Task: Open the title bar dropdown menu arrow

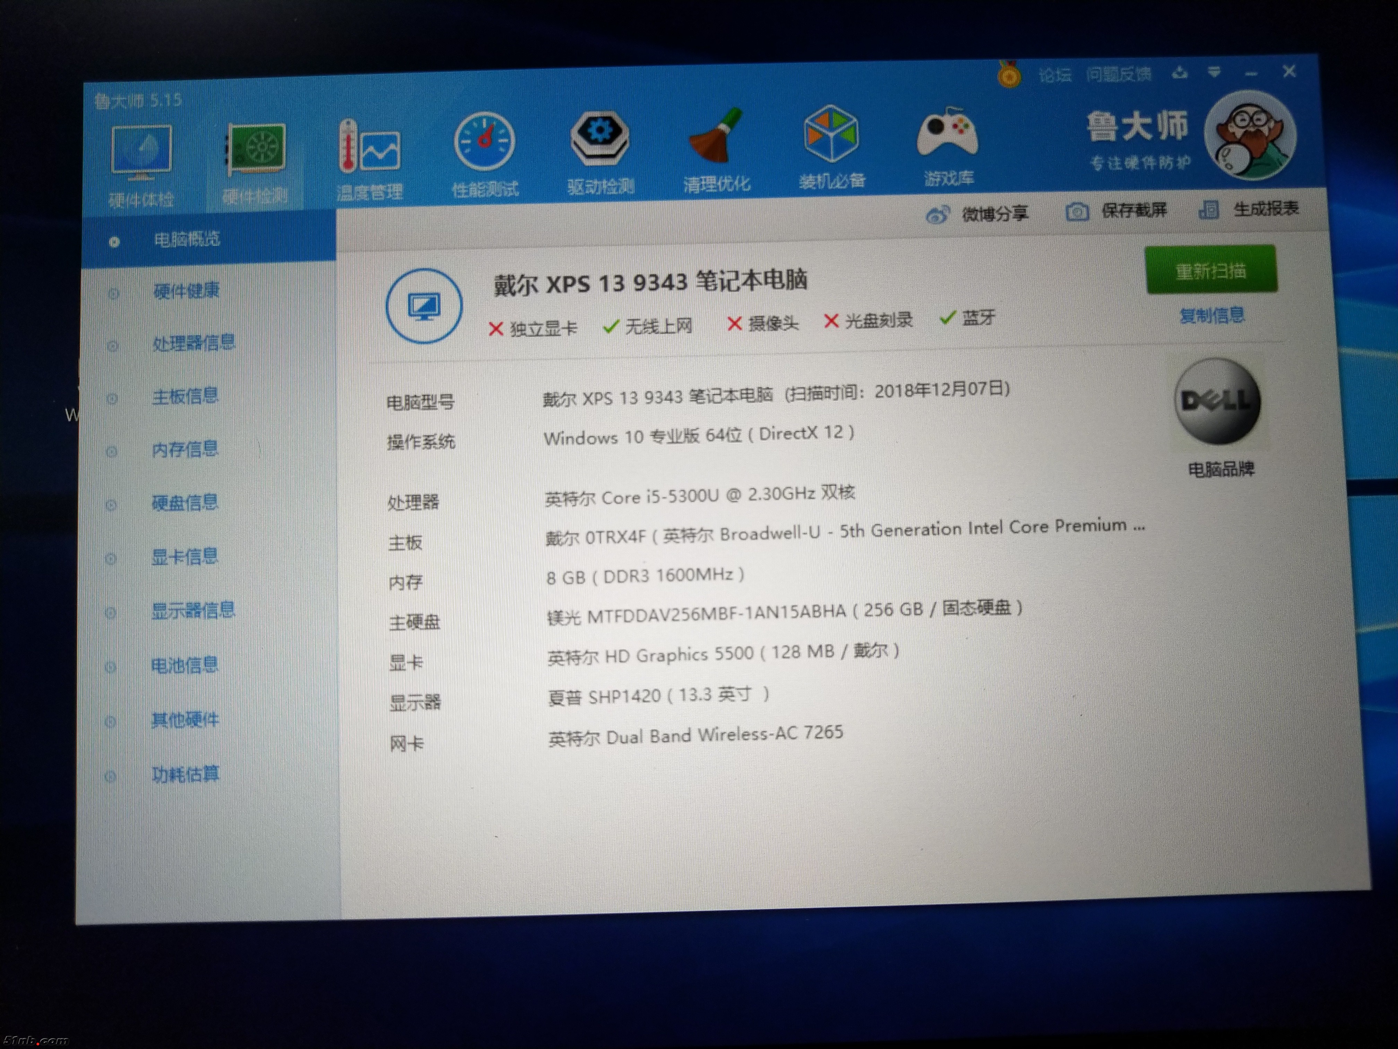Action: 1214,73
